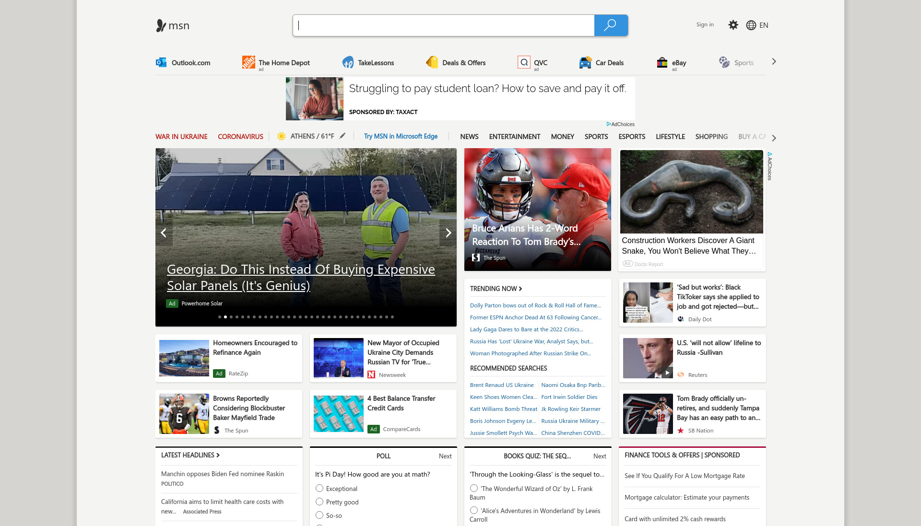Select second carousel dot indicator
Viewport: 921px width, 526px height.
click(225, 317)
